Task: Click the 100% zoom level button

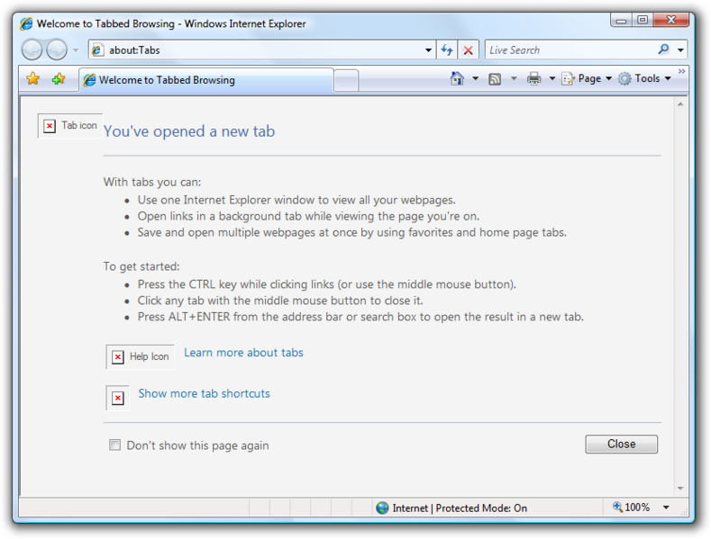Action: 631,508
